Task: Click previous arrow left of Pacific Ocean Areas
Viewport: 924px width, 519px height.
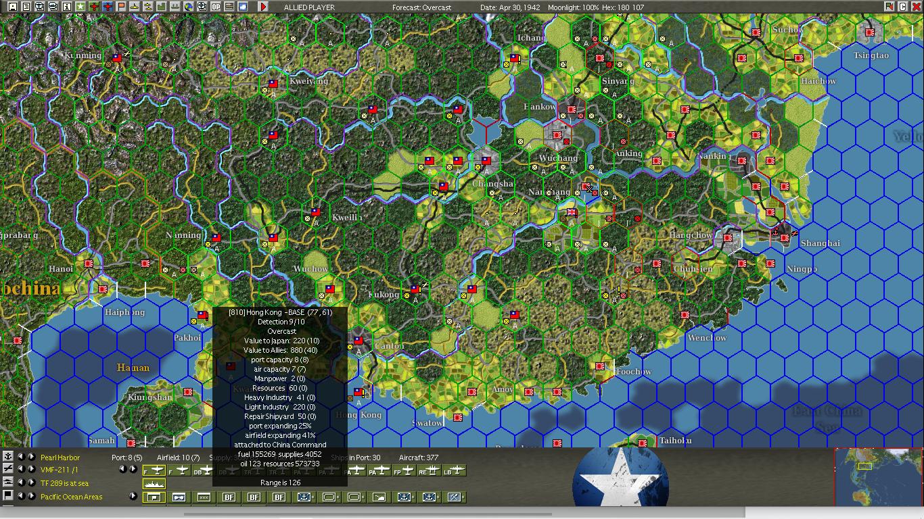Action: pos(20,496)
